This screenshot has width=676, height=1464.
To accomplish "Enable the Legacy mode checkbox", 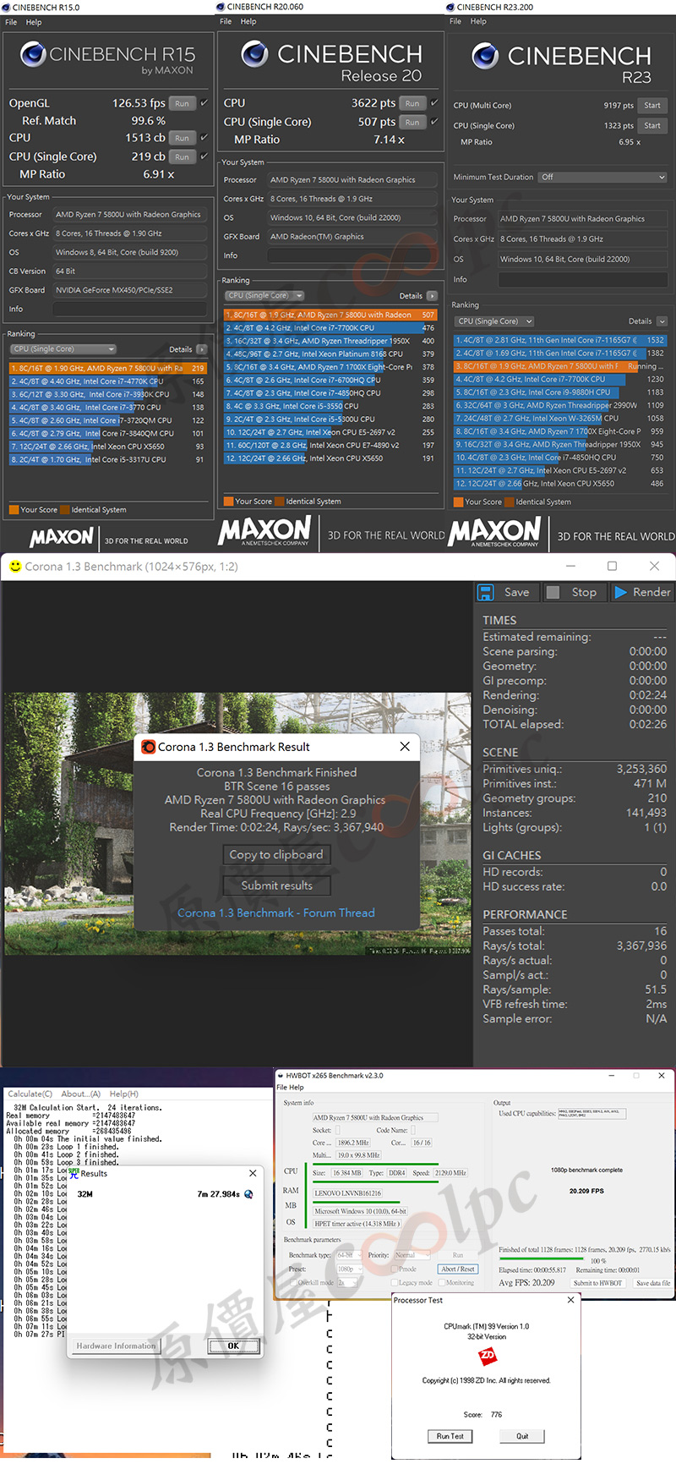I will point(394,1282).
